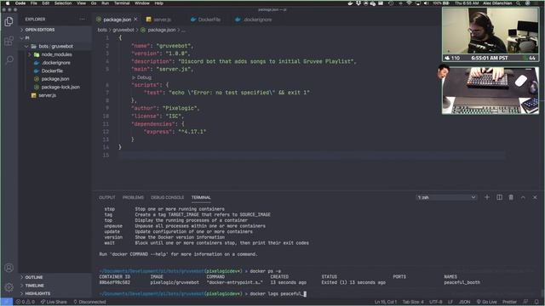
Task: Change Tab Size 4 indentation setting
Action: click(413, 302)
